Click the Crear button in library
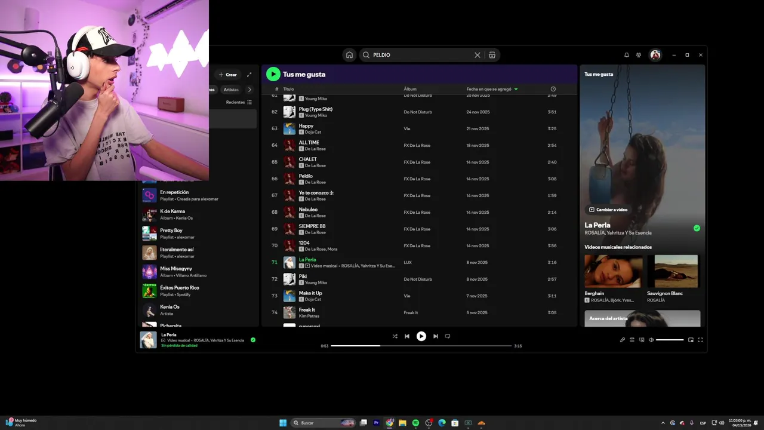 (x=227, y=75)
